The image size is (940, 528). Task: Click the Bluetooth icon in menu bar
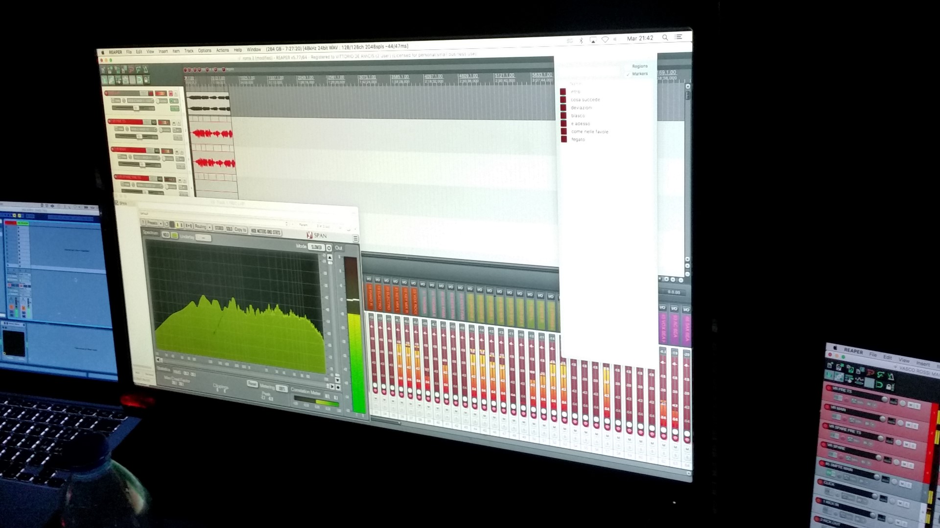click(x=581, y=41)
